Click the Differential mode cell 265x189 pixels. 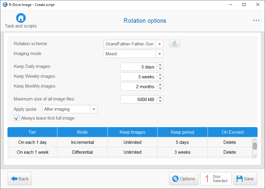point(83,152)
